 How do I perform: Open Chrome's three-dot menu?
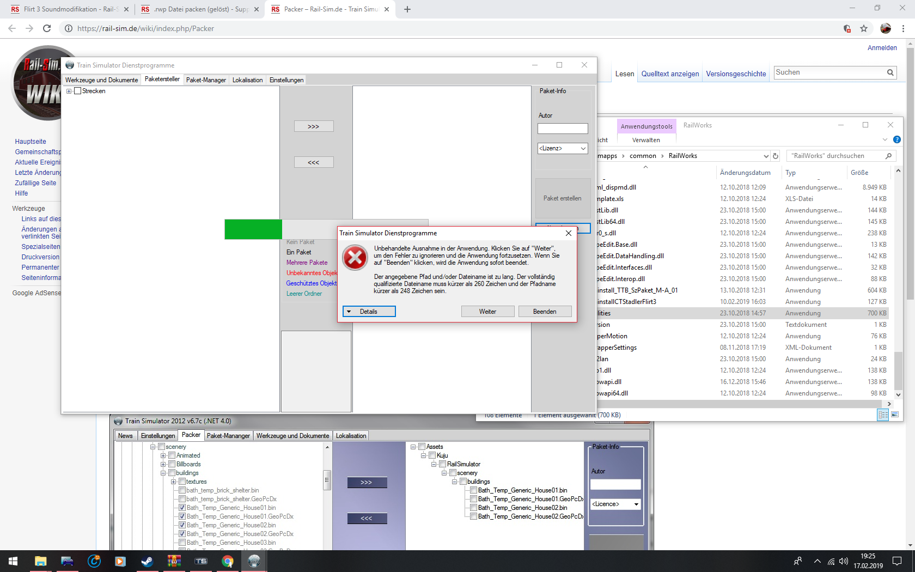(903, 28)
